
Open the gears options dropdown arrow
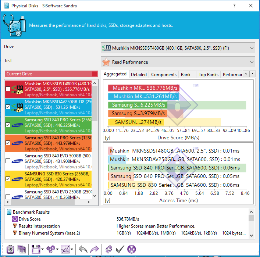coord(57,249)
